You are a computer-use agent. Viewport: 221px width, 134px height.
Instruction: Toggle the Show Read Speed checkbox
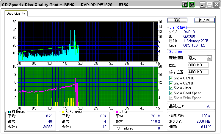pyautogui.click(x=171, y=93)
